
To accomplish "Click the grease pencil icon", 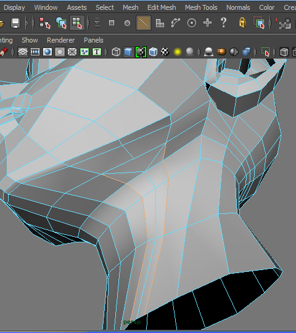I will click(4, 52).
